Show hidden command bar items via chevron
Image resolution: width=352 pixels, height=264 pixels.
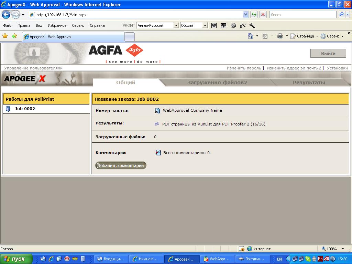click(x=349, y=33)
